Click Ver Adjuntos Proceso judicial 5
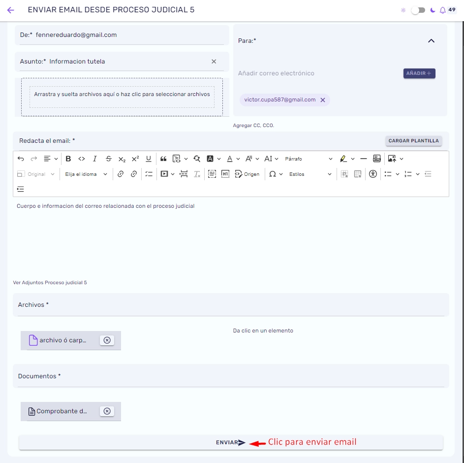 (x=50, y=283)
